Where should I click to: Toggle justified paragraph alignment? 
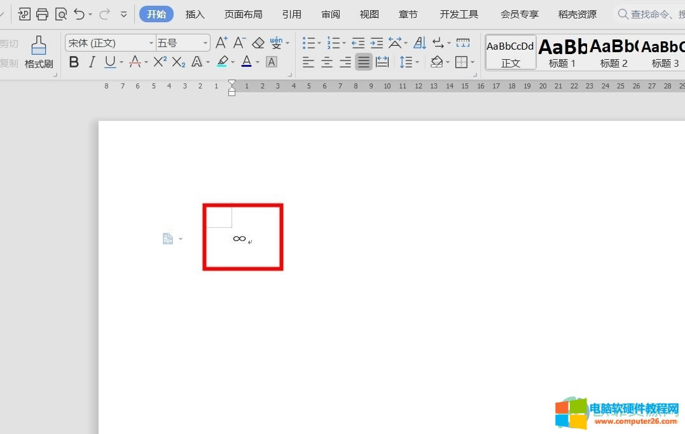[x=363, y=62]
